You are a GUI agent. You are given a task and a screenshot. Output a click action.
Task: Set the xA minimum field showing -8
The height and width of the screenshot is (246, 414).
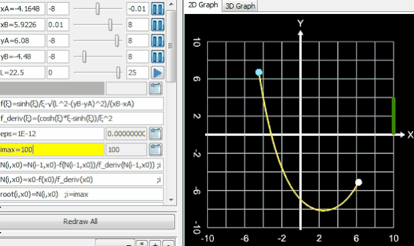tap(58, 9)
